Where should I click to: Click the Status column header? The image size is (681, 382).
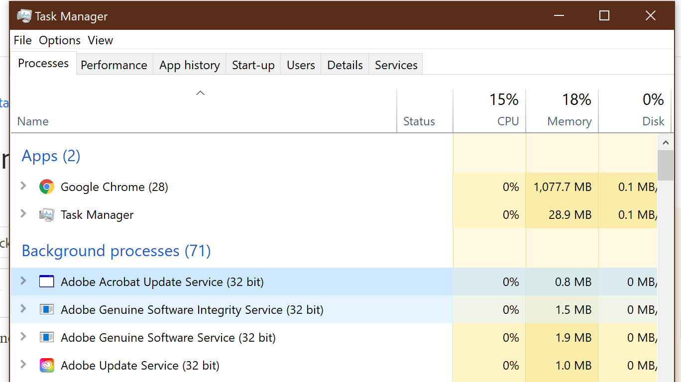tap(419, 121)
